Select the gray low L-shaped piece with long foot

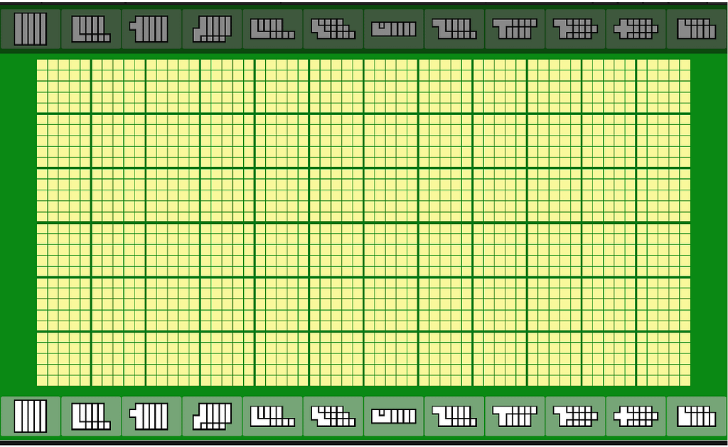pyautogui.click(x=272, y=29)
